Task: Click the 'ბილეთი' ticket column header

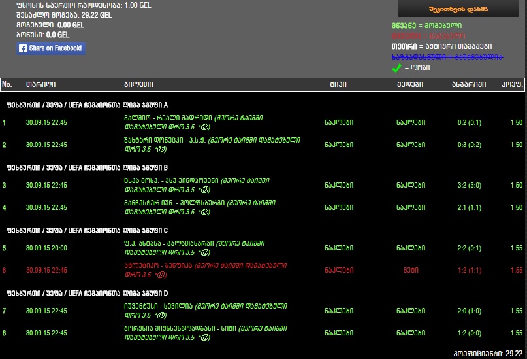Action: (138, 84)
